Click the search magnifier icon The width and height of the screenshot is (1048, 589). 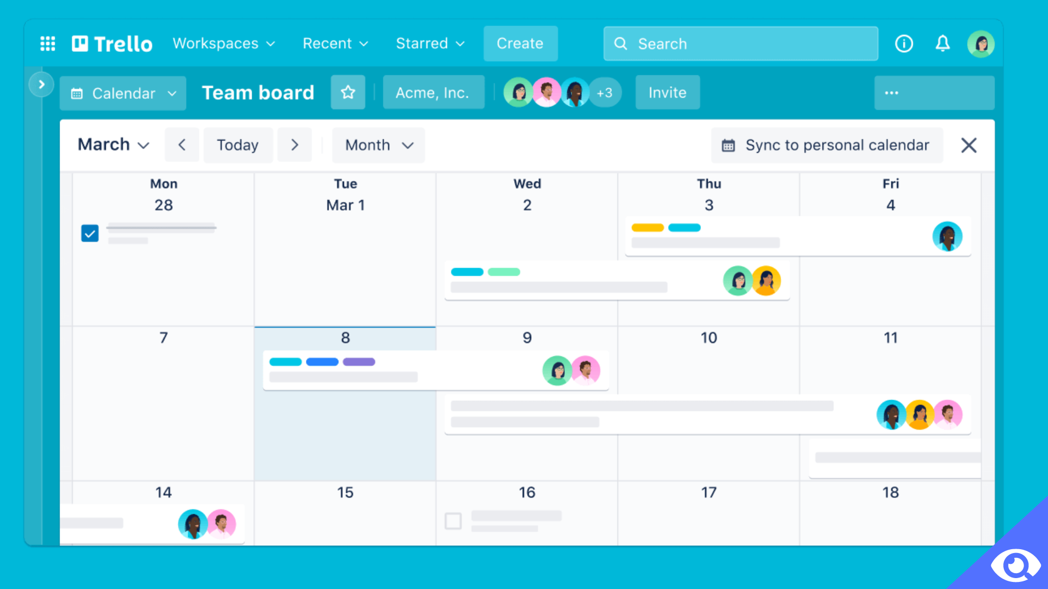[622, 43]
